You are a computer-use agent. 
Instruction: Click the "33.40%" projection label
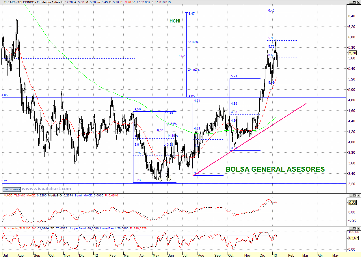point(193,42)
